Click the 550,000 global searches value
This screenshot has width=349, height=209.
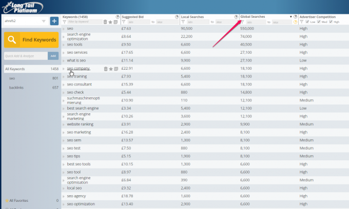(x=247, y=28)
